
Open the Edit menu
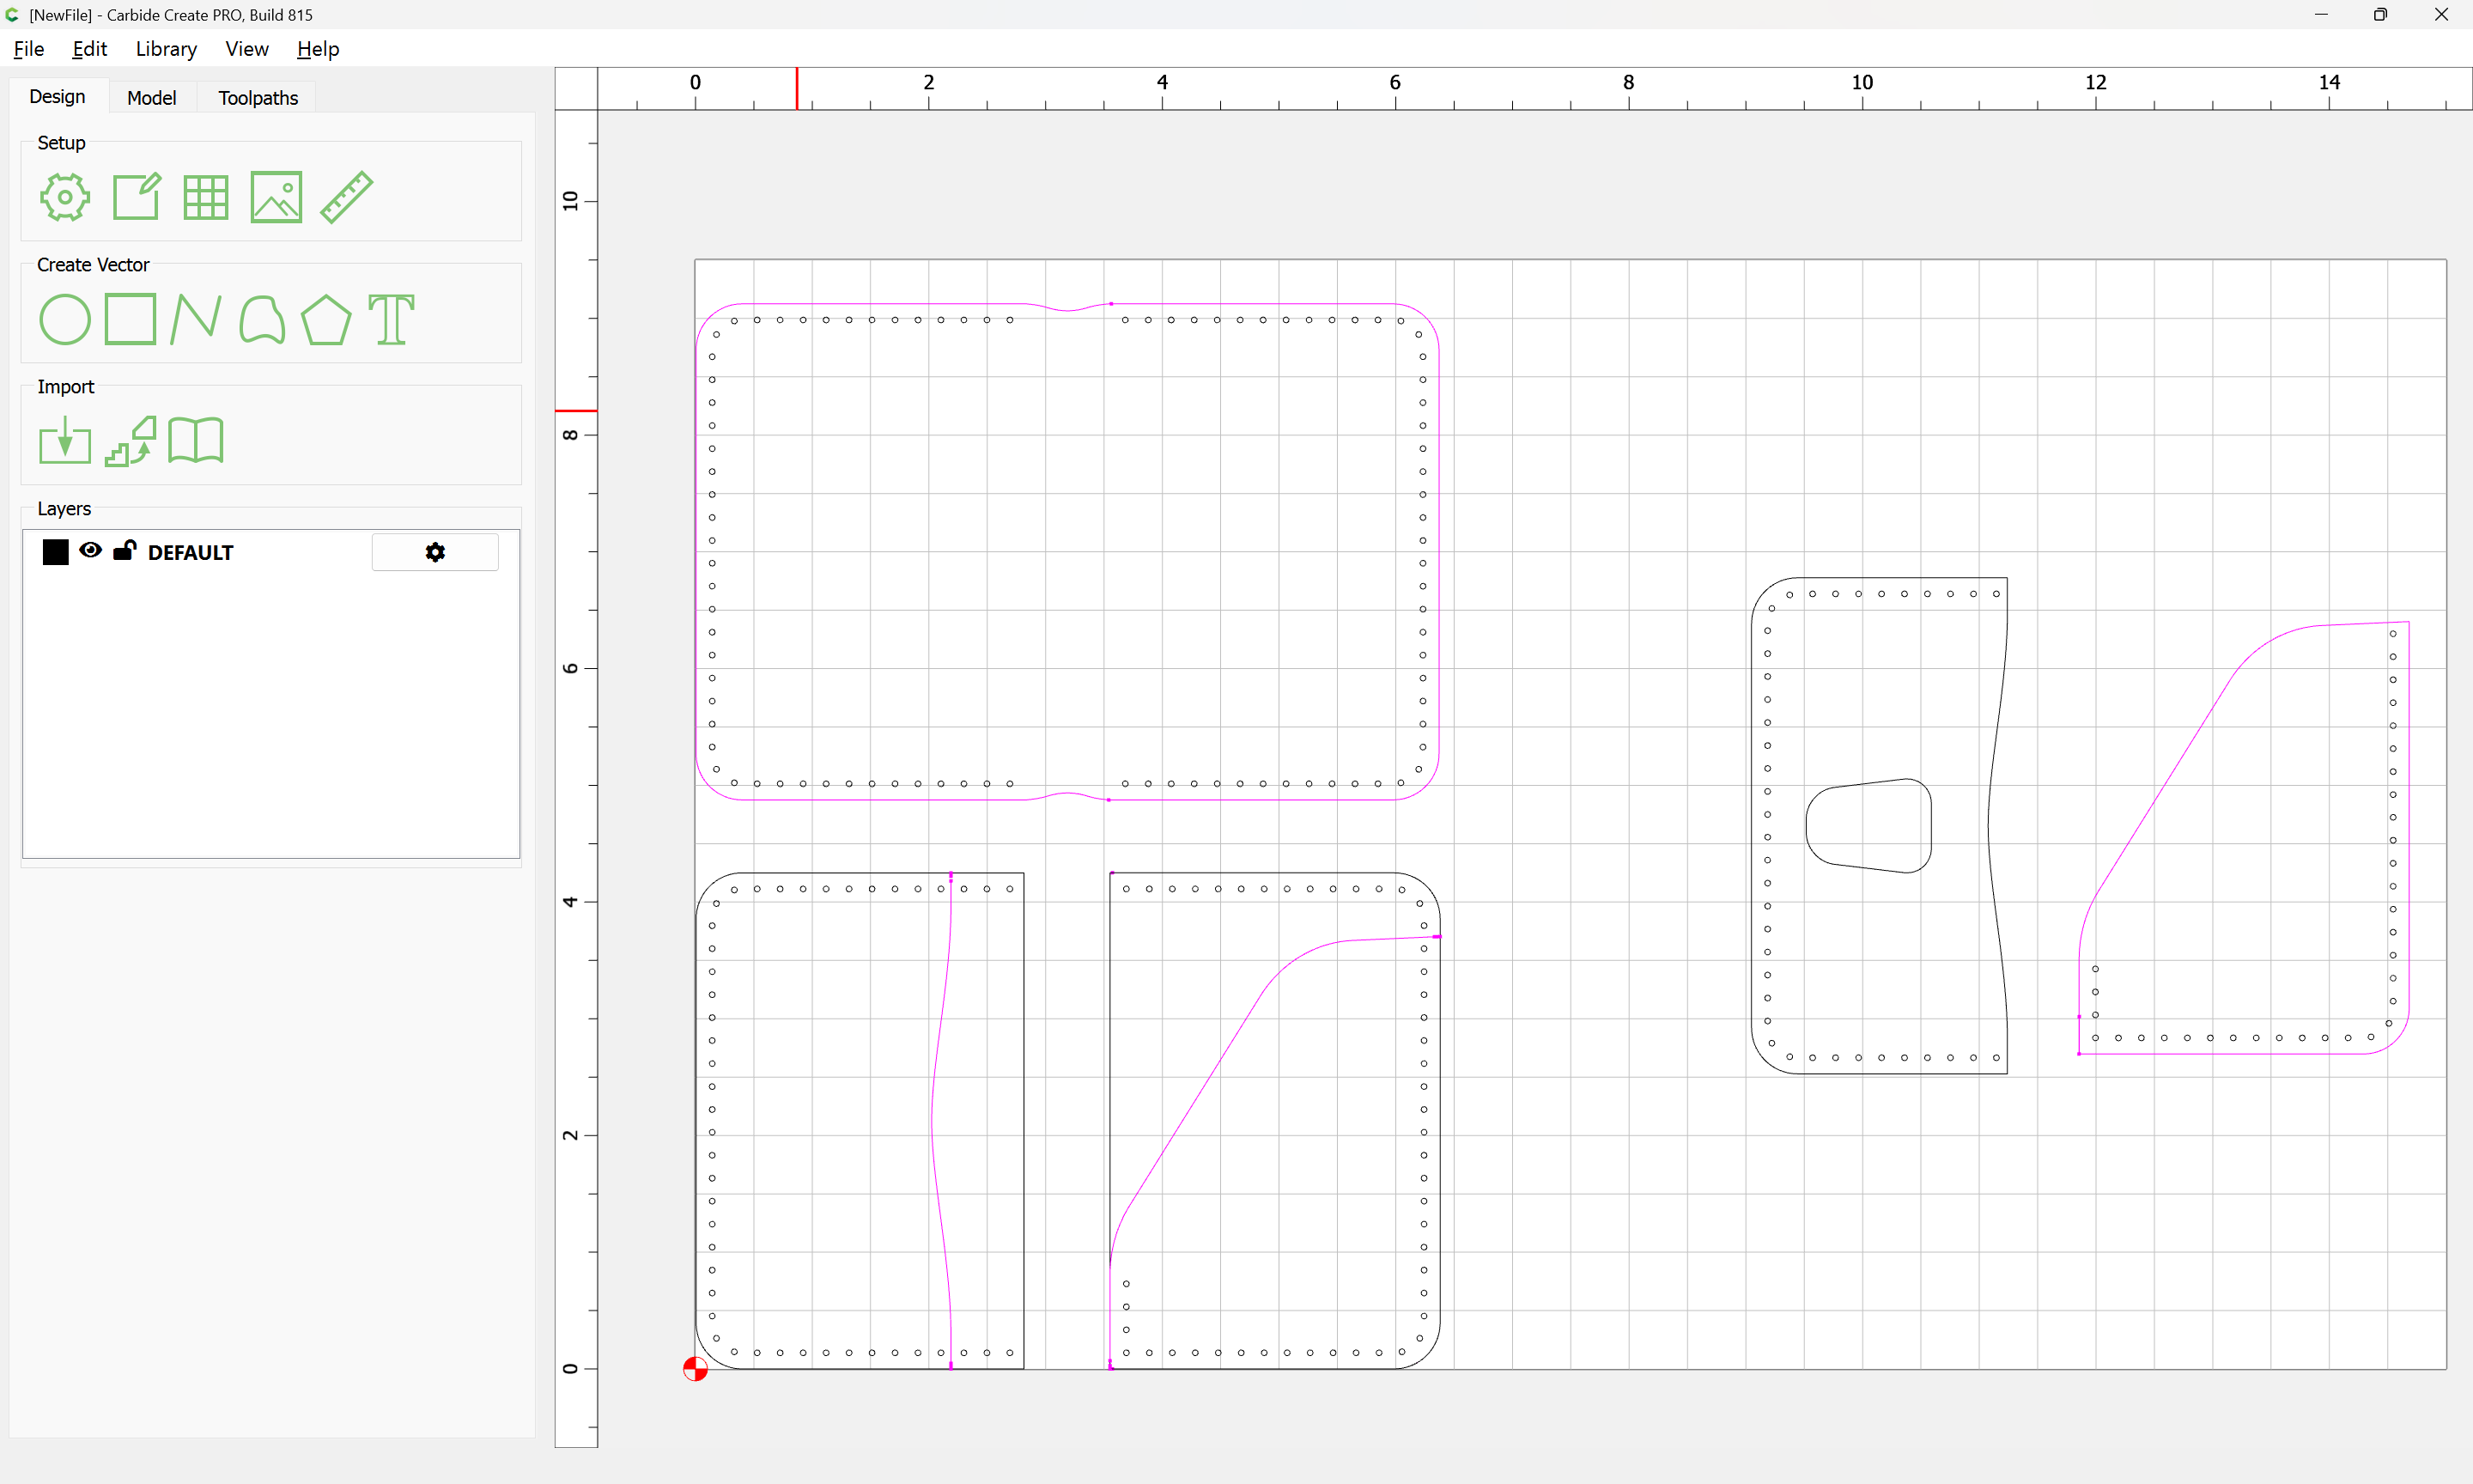click(x=89, y=49)
